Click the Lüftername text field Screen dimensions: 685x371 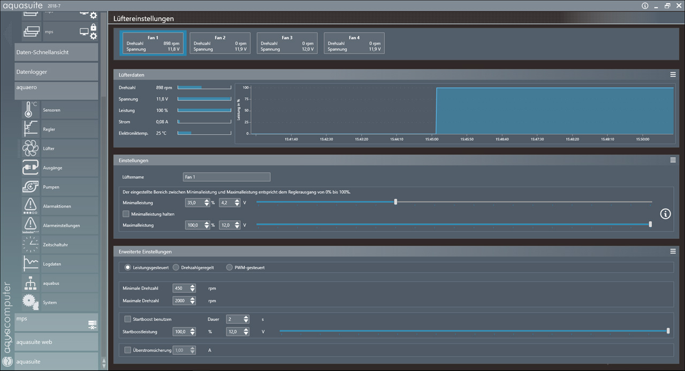tap(226, 177)
